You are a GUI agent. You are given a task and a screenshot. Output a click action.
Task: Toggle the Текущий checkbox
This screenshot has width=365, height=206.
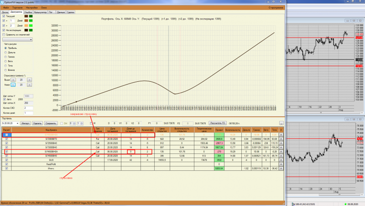pyautogui.click(x=4, y=16)
